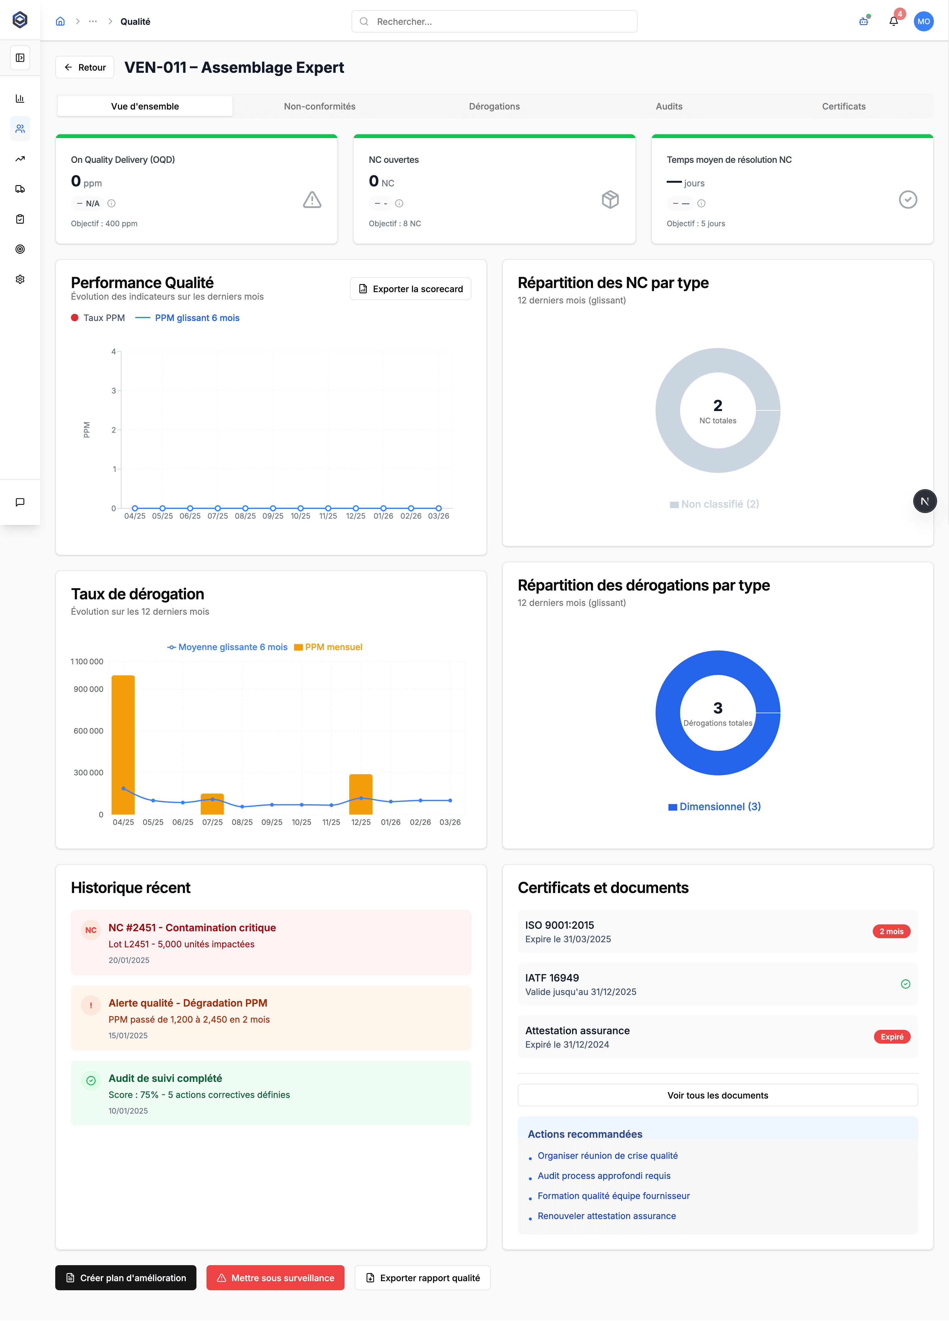This screenshot has height=1321, width=949.
Task: Switch to the Non-conformités tab
Action: point(319,106)
